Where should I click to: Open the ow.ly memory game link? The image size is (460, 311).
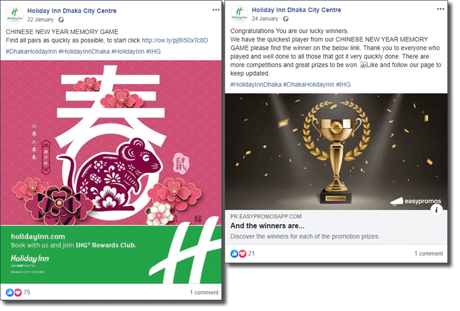point(175,40)
